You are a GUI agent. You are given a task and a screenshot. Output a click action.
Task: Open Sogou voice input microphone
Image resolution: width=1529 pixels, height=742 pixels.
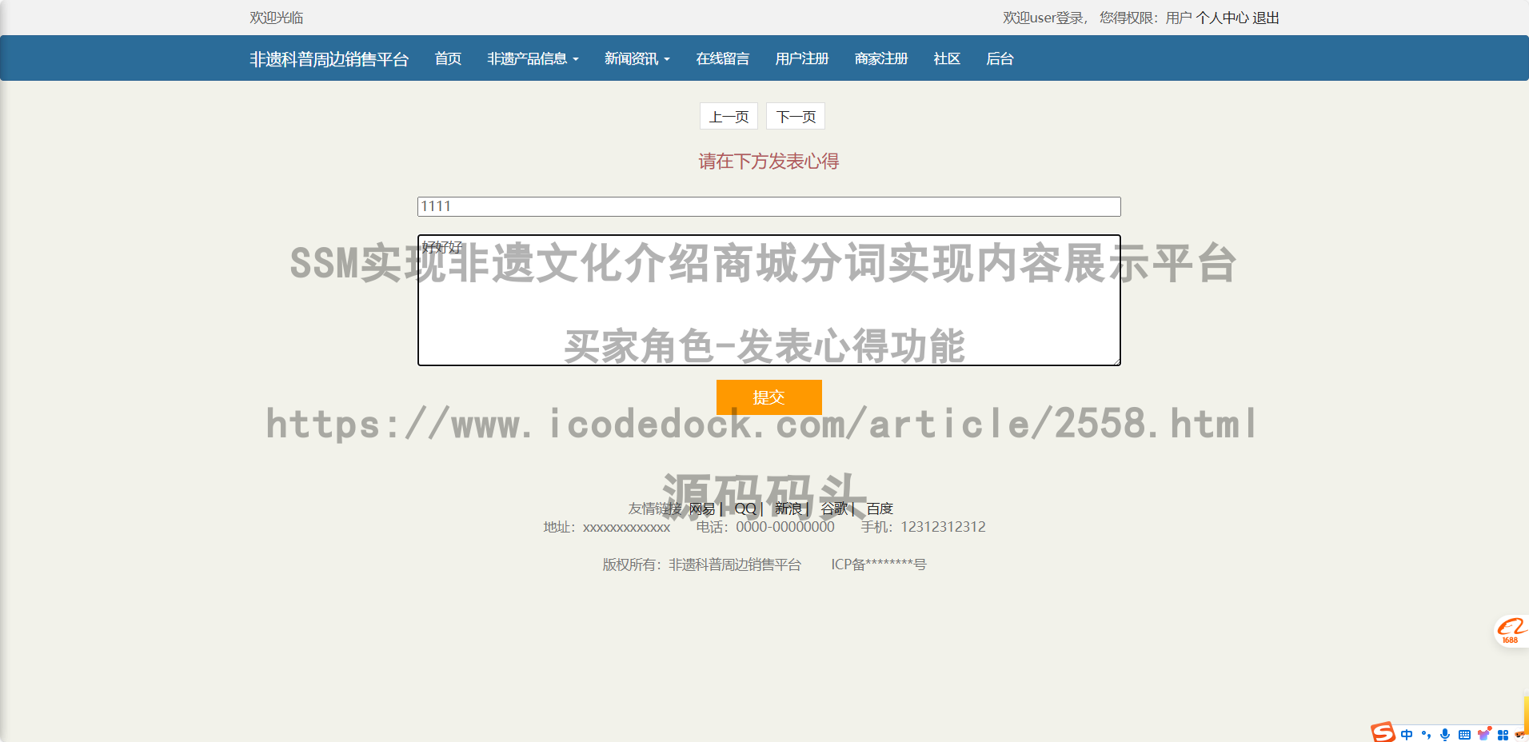click(x=1444, y=734)
